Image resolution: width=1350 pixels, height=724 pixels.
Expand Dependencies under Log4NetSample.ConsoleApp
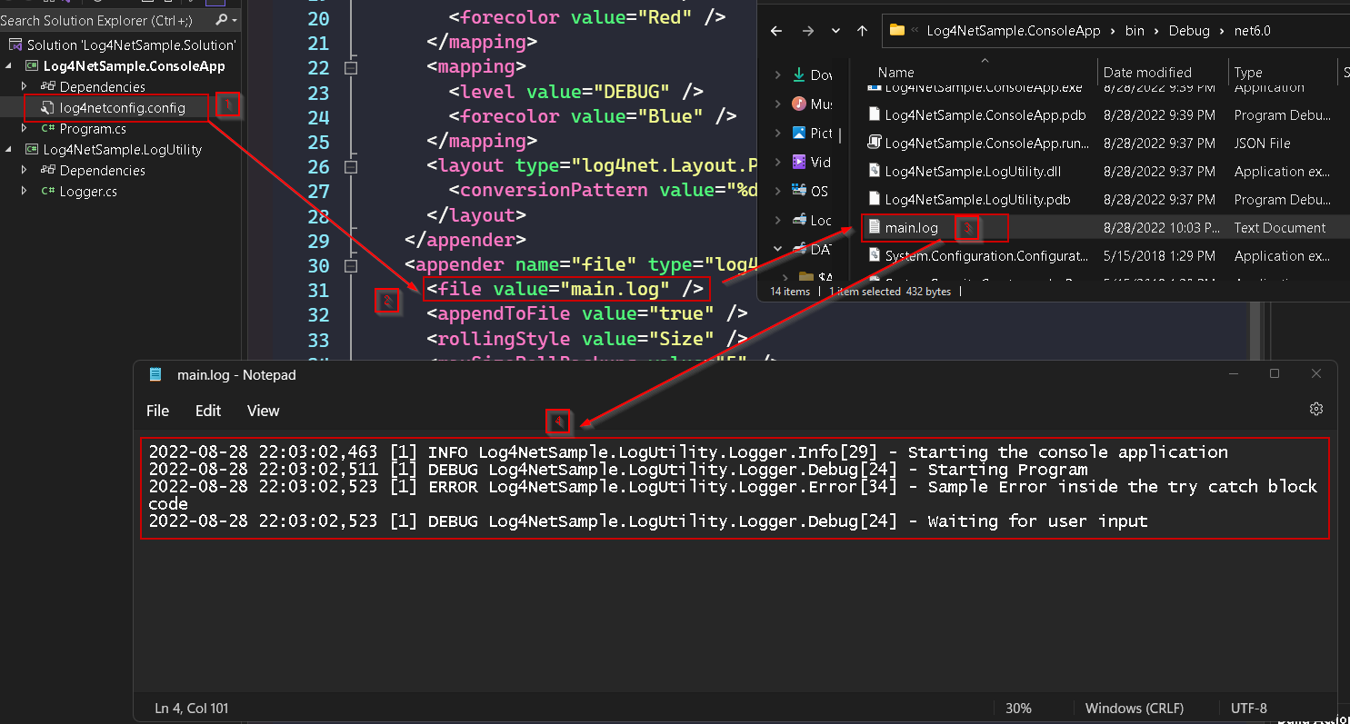click(25, 86)
